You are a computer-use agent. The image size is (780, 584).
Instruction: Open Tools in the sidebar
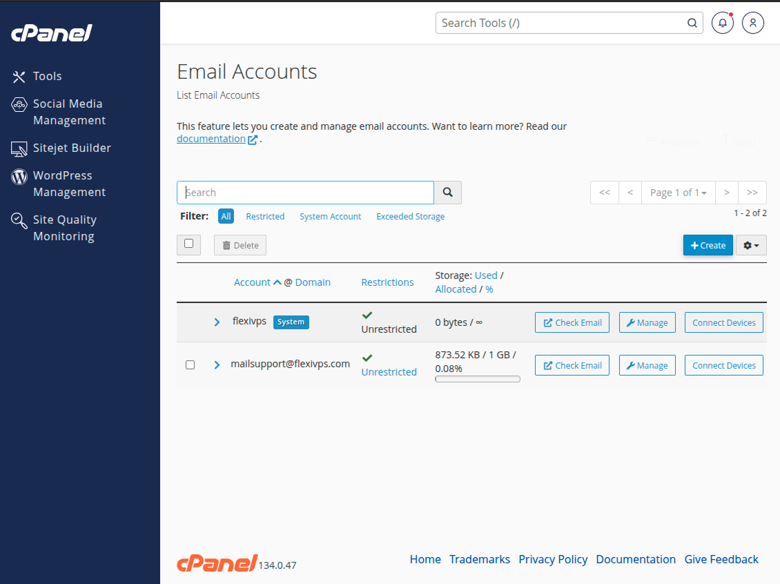tap(47, 76)
